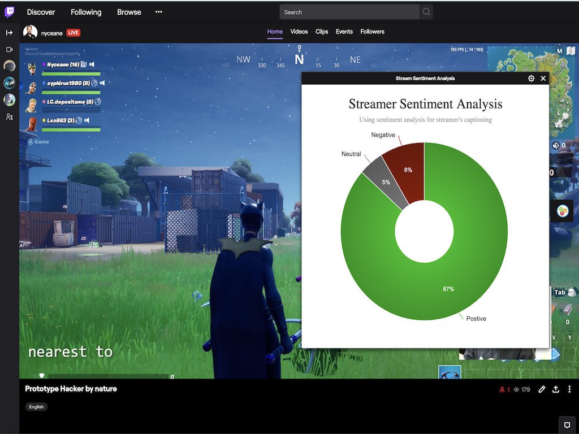Click the friends icon in left sidebar
The image size is (579, 434).
point(9,116)
